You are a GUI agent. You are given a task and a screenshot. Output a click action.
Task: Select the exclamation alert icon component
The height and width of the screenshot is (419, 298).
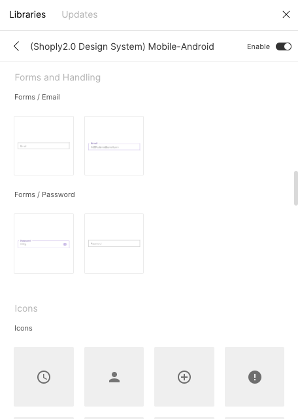(254, 377)
